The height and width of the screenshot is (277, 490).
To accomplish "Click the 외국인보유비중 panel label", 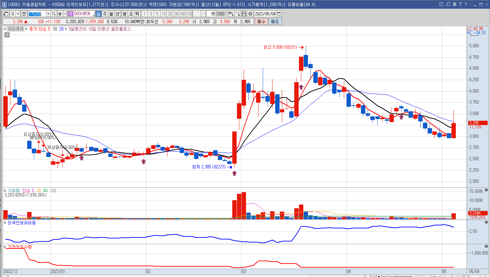I will (21, 223).
